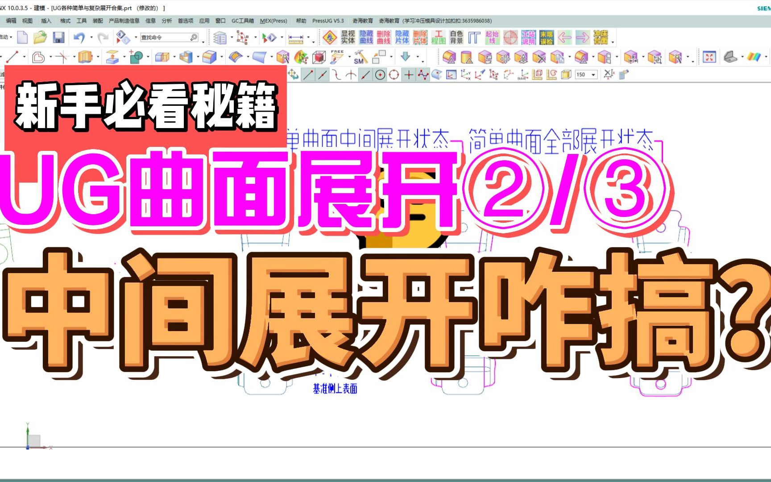Expand the undo history dropdown arrow
This screenshot has width=771, height=482.
click(x=91, y=37)
